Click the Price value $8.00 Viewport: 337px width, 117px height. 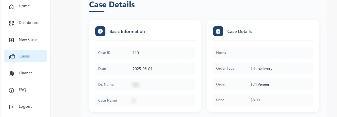(255, 100)
